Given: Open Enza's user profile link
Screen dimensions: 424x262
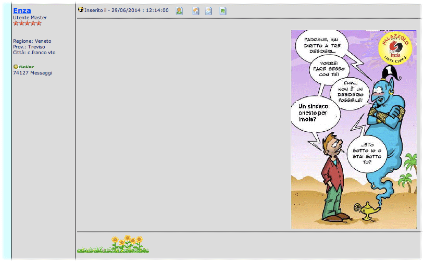Looking at the screenshot, I should [x=22, y=10].
